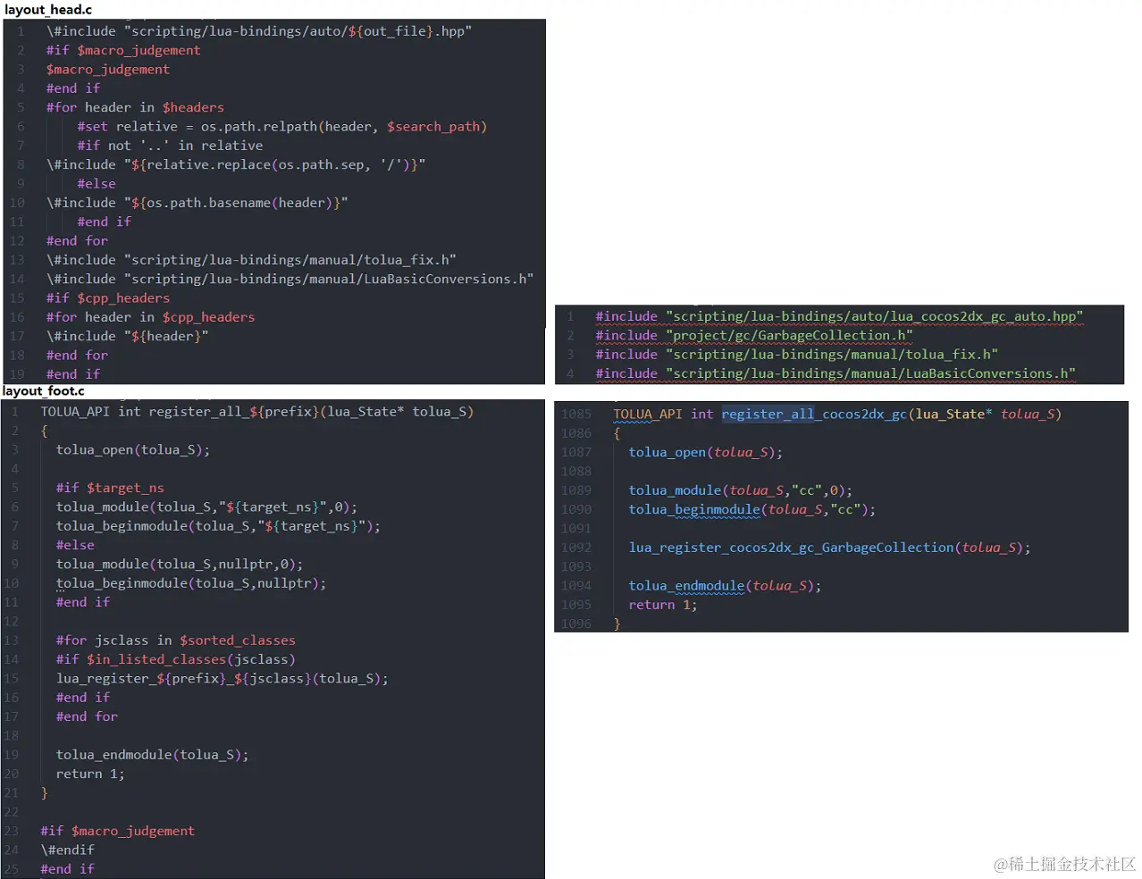
Task: Click generated output line 4 including LuaBasicConversions.h
Action: [x=836, y=373]
